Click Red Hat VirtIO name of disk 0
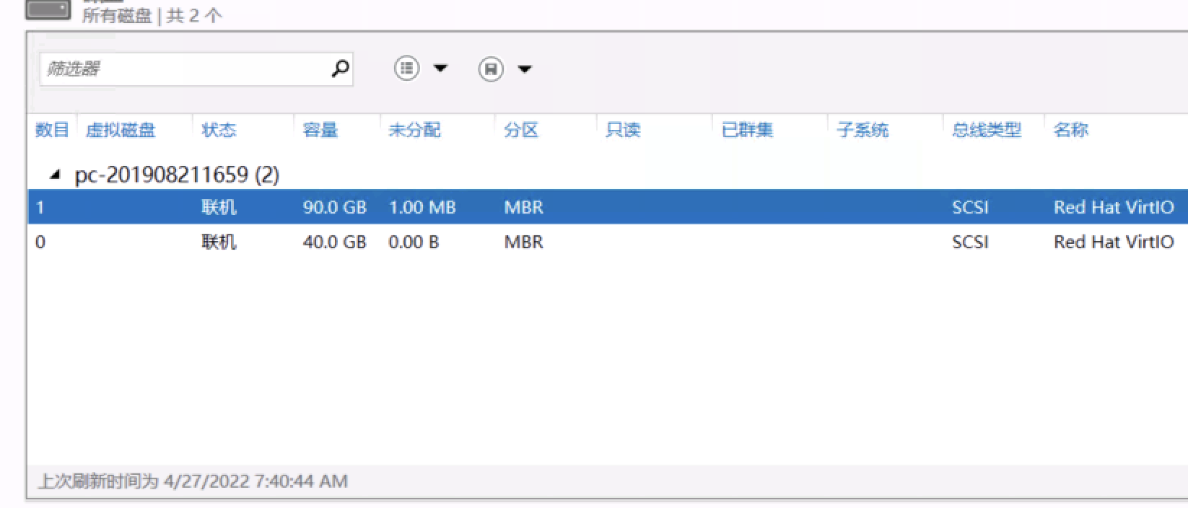1188x508 pixels. (x=1114, y=242)
